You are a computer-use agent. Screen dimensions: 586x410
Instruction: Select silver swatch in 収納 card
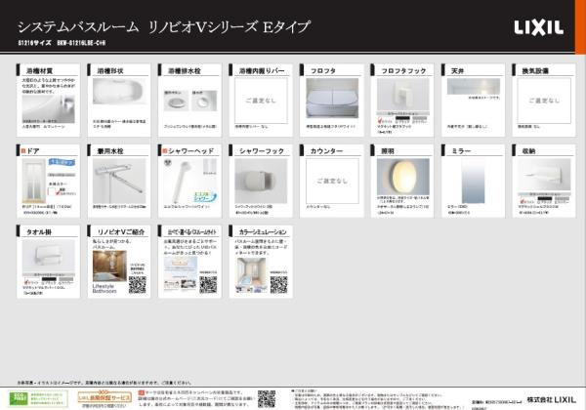click(562, 199)
